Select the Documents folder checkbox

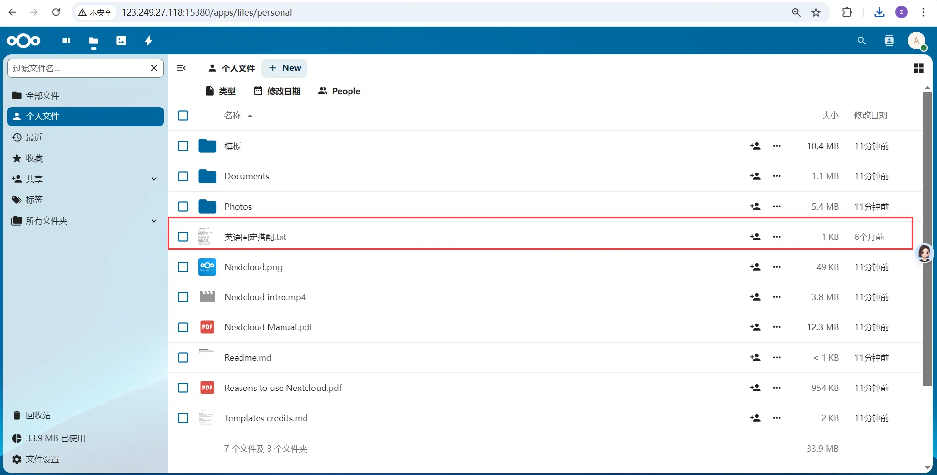click(x=183, y=176)
